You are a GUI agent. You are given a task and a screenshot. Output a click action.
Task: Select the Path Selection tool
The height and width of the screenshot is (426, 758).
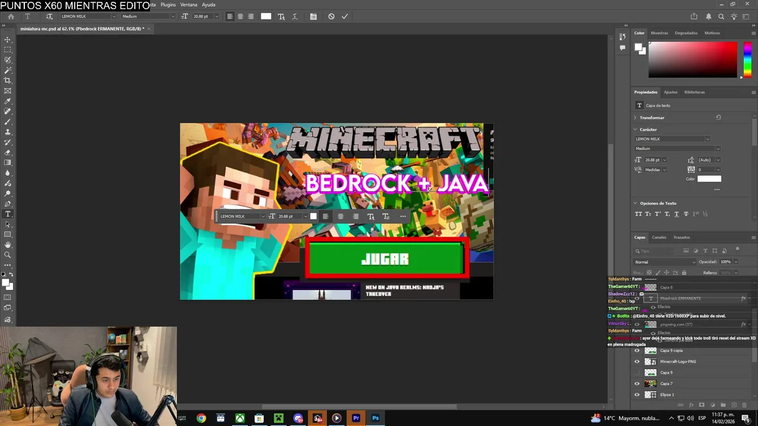pyautogui.click(x=8, y=224)
